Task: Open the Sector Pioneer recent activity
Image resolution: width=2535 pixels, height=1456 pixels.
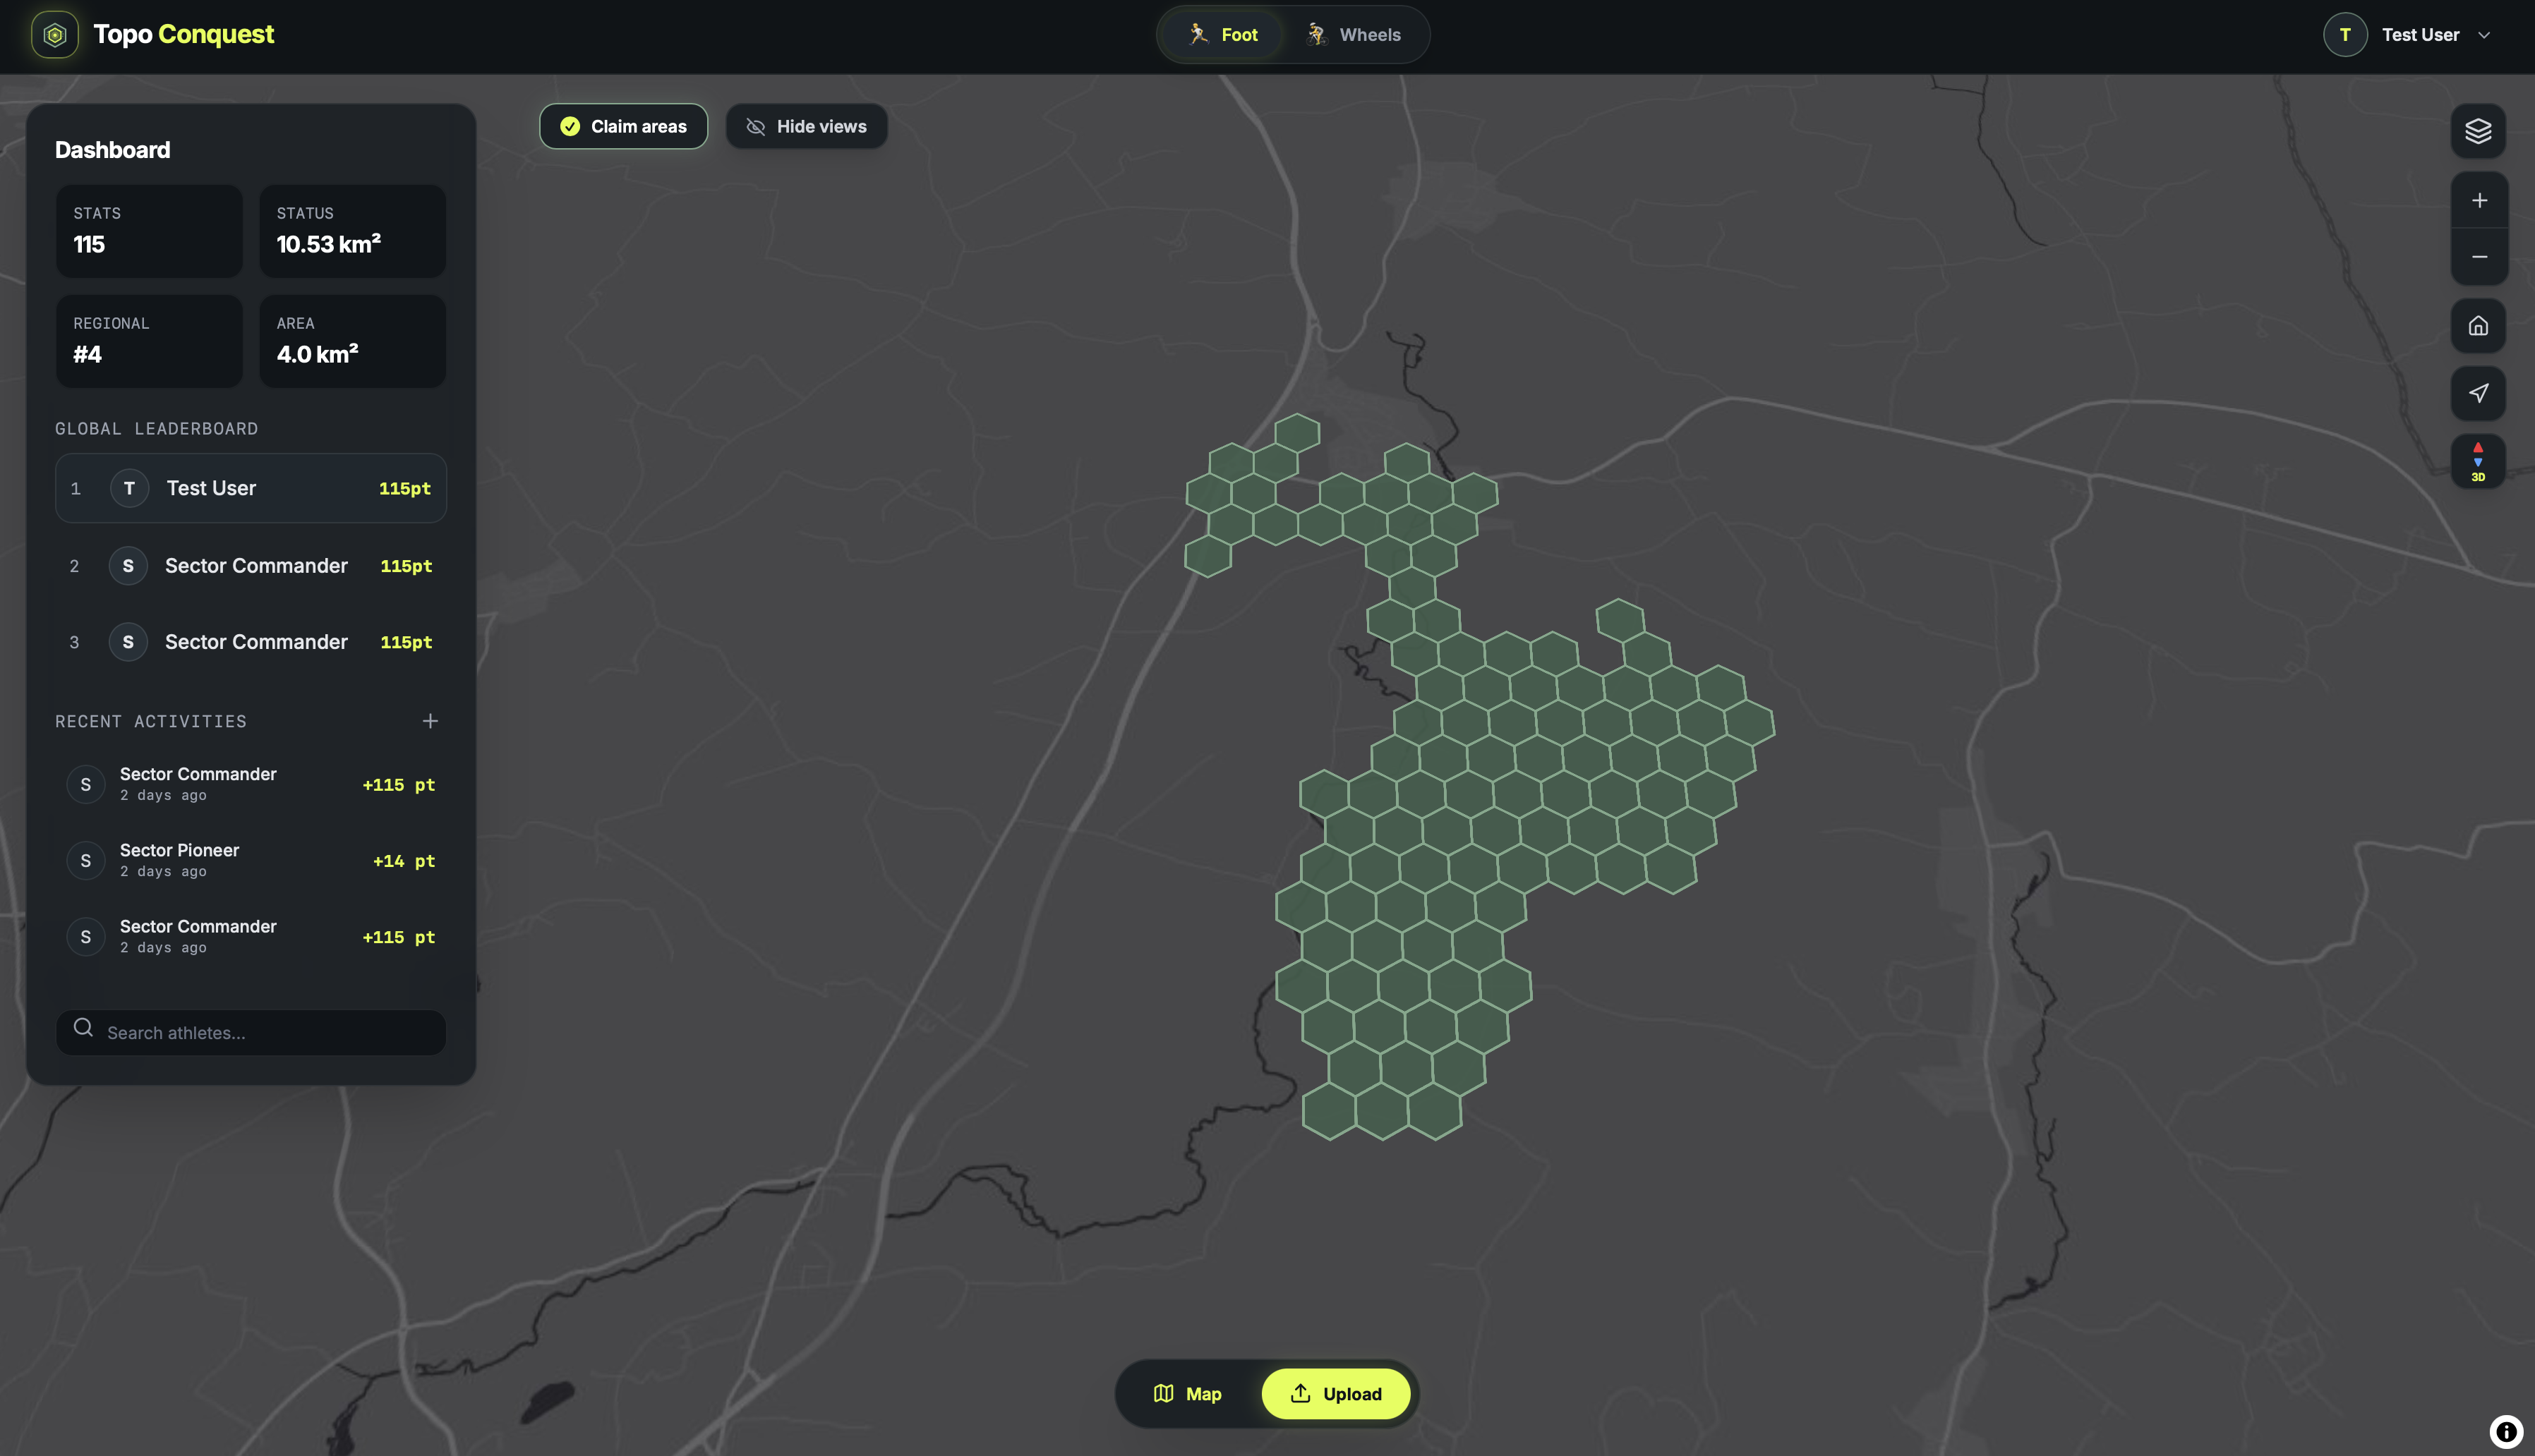Action: click(251, 861)
